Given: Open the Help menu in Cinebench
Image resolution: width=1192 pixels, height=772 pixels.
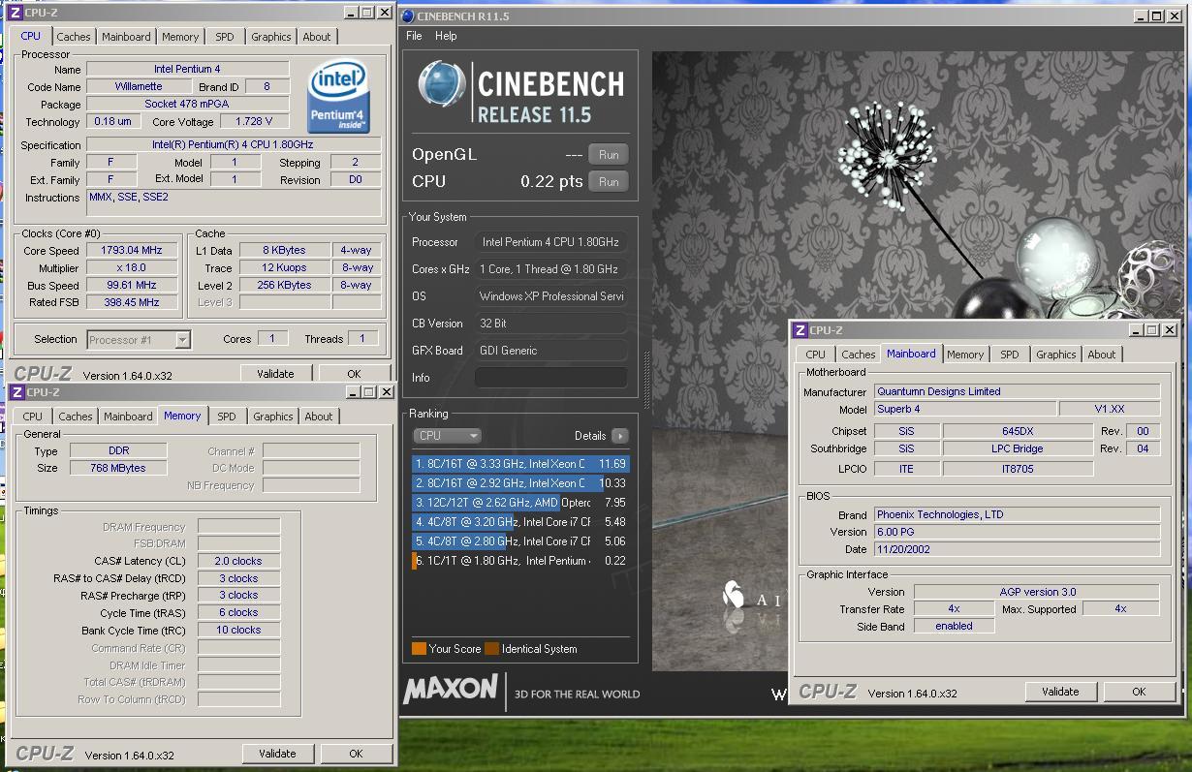Looking at the screenshot, I should [446, 36].
